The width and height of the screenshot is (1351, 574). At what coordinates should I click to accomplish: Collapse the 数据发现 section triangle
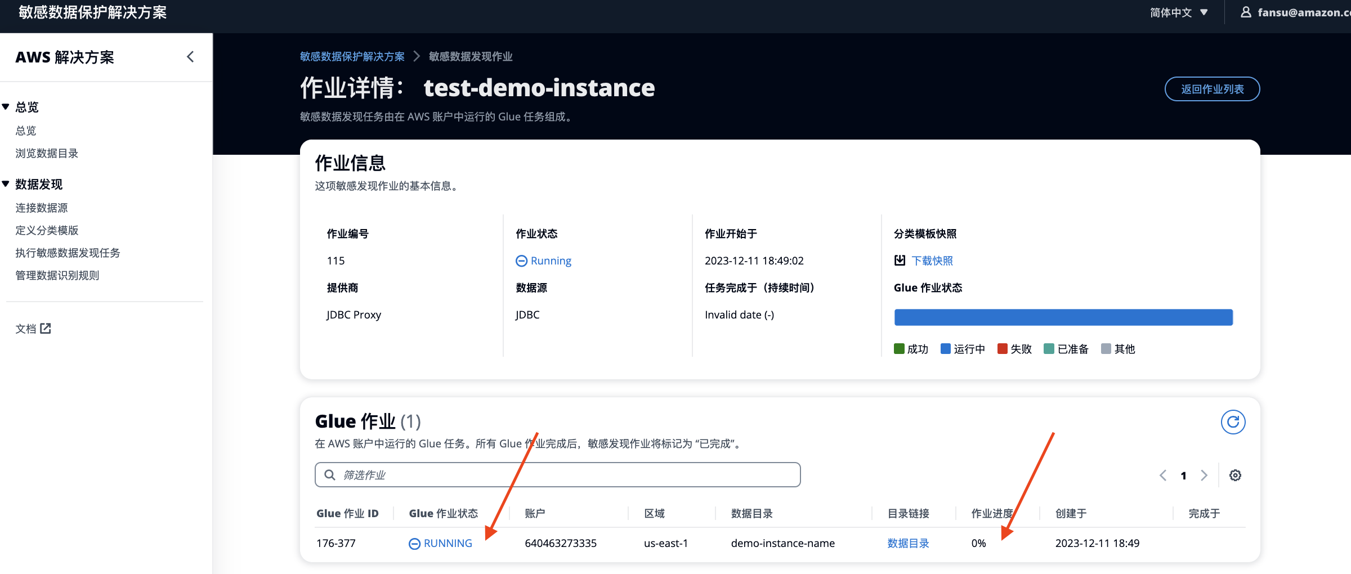tap(6, 184)
